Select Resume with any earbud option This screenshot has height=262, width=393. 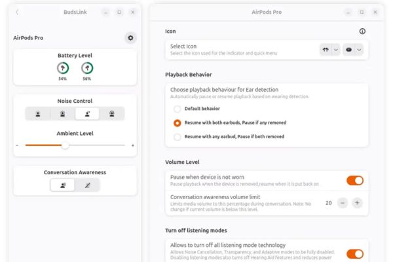[x=178, y=137]
